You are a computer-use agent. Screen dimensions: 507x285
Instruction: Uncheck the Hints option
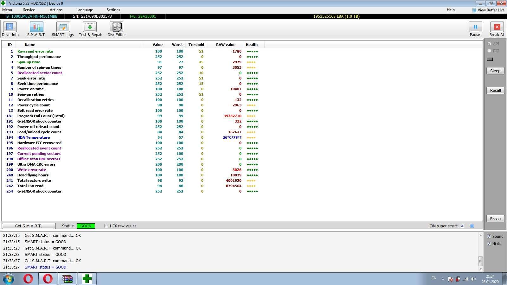(x=489, y=244)
